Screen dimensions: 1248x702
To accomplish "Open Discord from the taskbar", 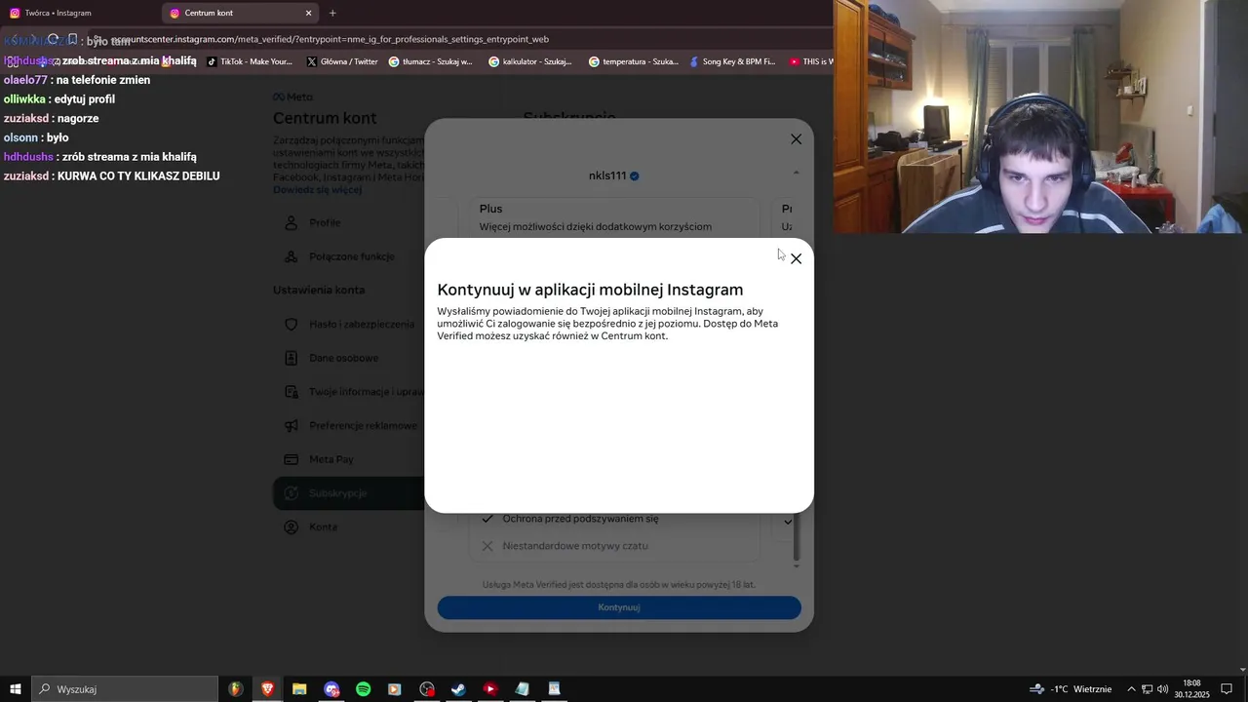I will coord(331,689).
